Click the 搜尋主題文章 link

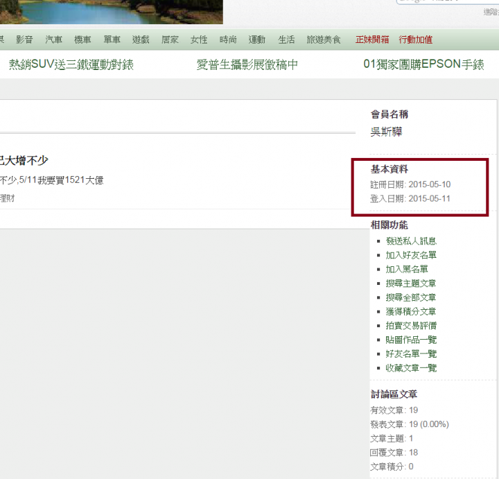pyautogui.click(x=411, y=284)
